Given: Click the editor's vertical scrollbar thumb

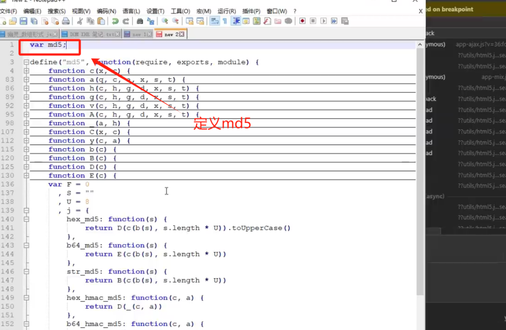Looking at the screenshot, I should click(x=420, y=172).
